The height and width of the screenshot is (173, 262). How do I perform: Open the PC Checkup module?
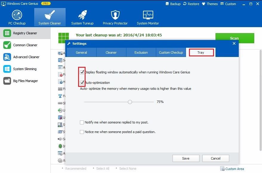tap(17, 17)
